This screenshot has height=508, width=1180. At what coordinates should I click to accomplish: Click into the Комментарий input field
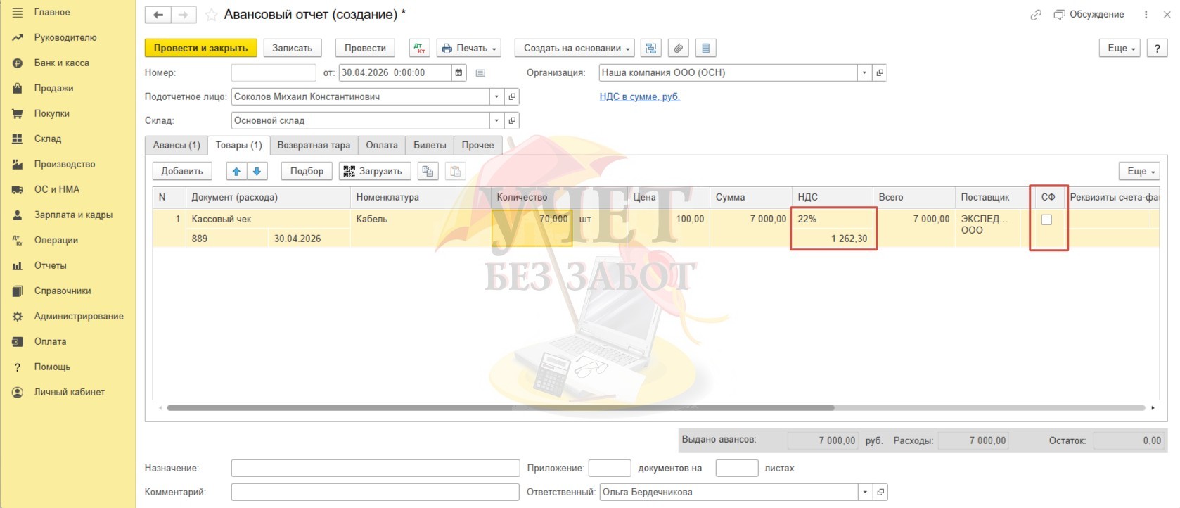pos(375,492)
